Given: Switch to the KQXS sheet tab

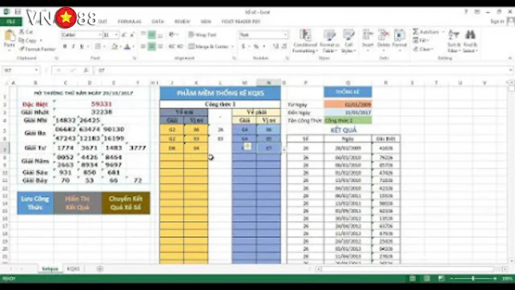Looking at the screenshot, I should click(x=73, y=268).
